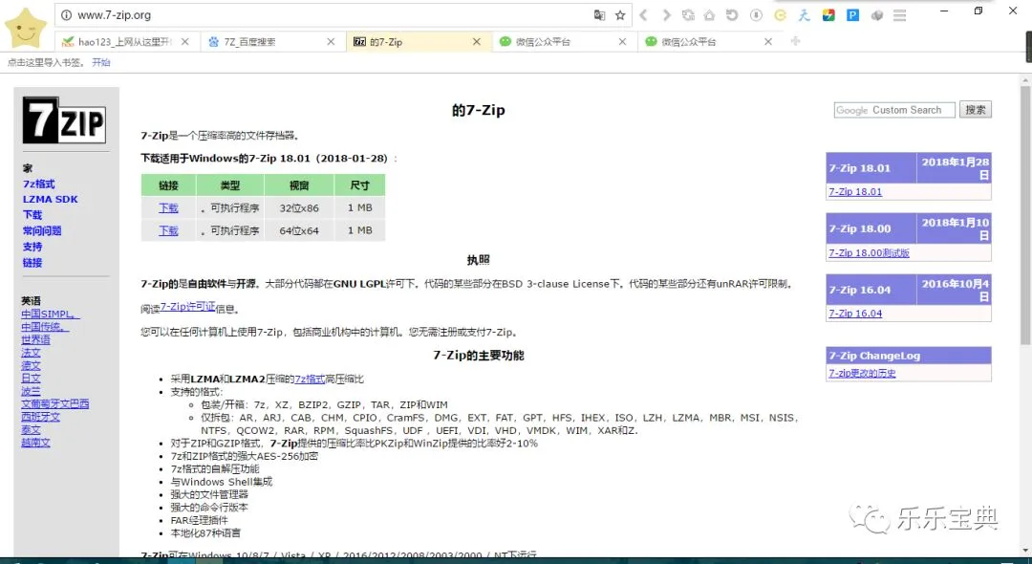The width and height of the screenshot is (1032, 564).
Task: Open the 7z格式 sidebar link
Action: (x=39, y=184)
